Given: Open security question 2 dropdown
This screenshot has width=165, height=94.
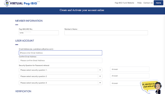Looking at the screenshot, I should [x=61, y=76].
